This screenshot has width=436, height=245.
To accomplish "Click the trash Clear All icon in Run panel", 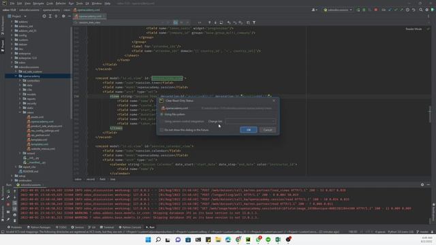I will tap(15, 220).
